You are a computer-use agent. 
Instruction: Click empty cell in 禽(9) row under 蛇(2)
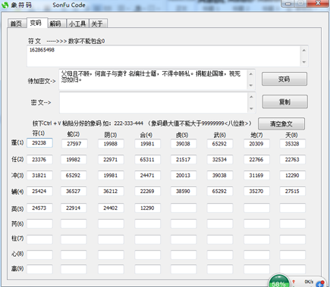click(x=74, y=270)
